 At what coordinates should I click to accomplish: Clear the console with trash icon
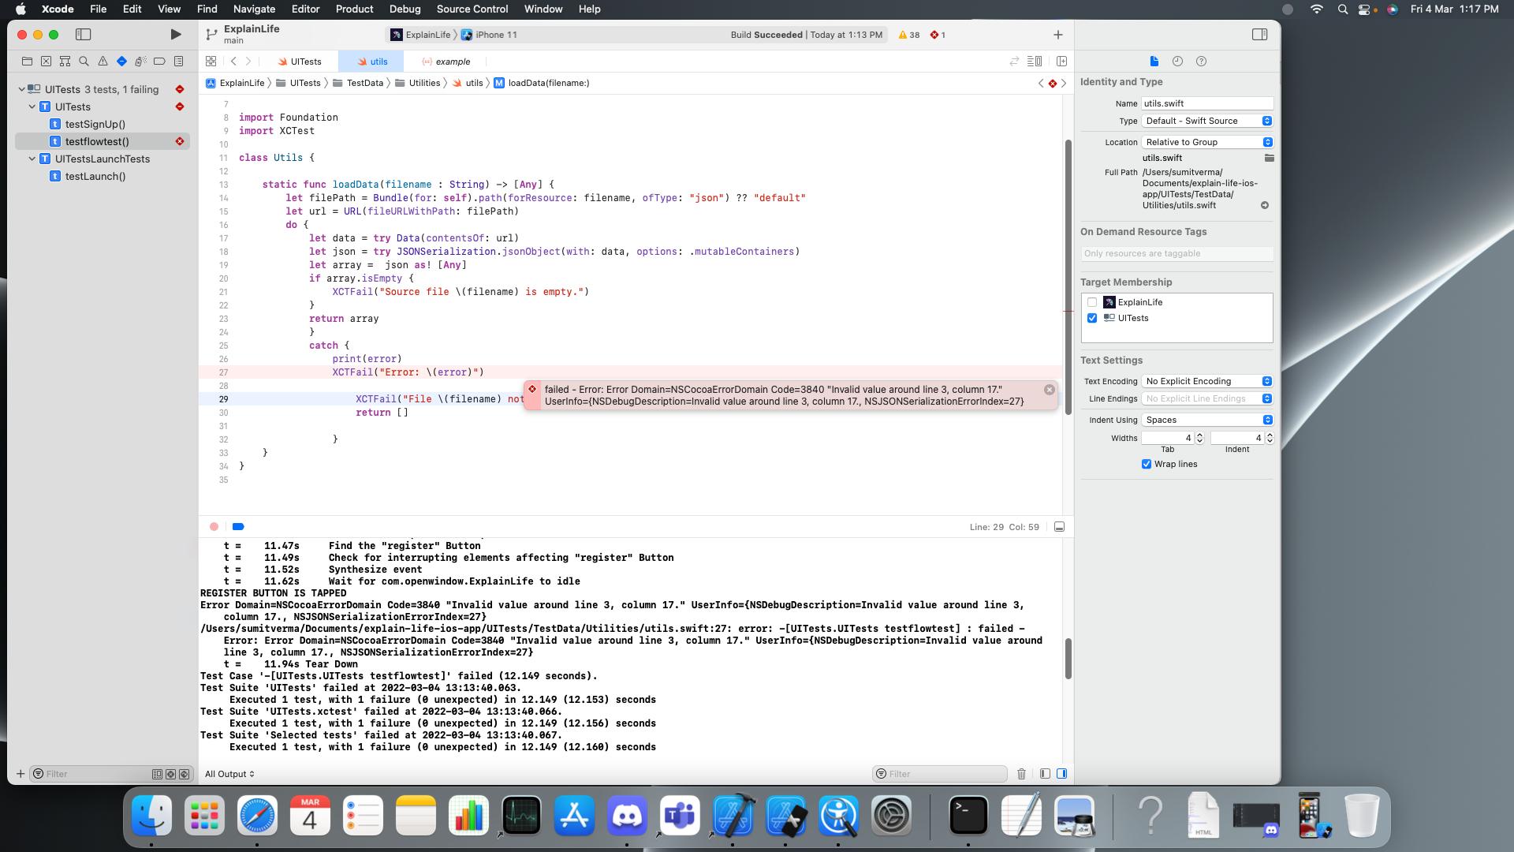point(1021,774)
